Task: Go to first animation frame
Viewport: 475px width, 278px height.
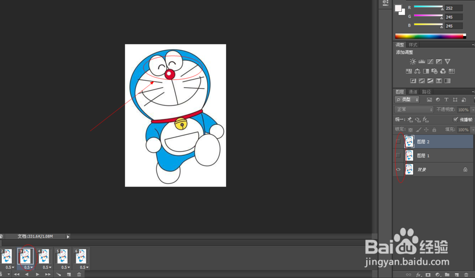Action: (17, 274)
